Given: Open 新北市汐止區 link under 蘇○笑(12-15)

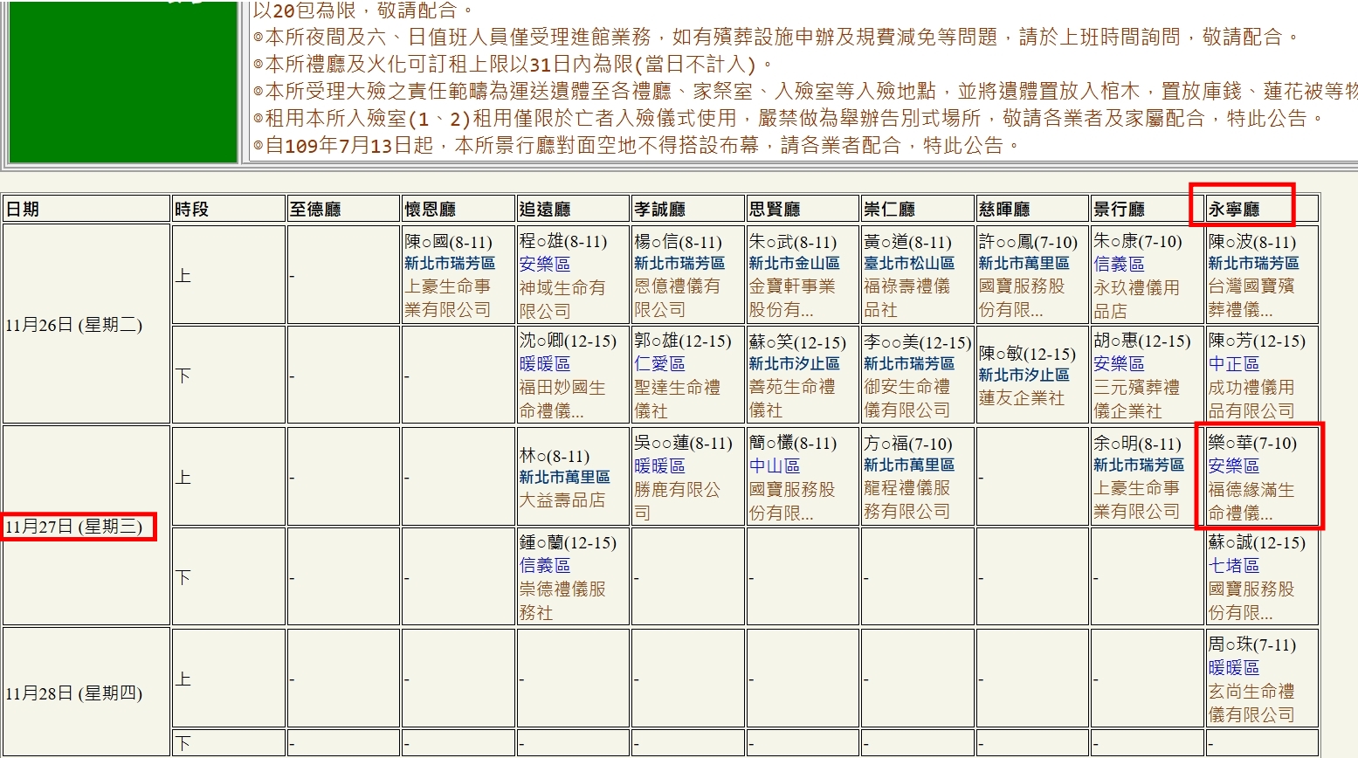Looking at the screenshot, I should [x=794, y=363].
